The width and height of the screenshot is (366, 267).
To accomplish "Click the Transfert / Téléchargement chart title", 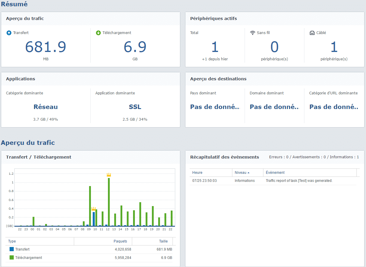I will click(39, 157).
